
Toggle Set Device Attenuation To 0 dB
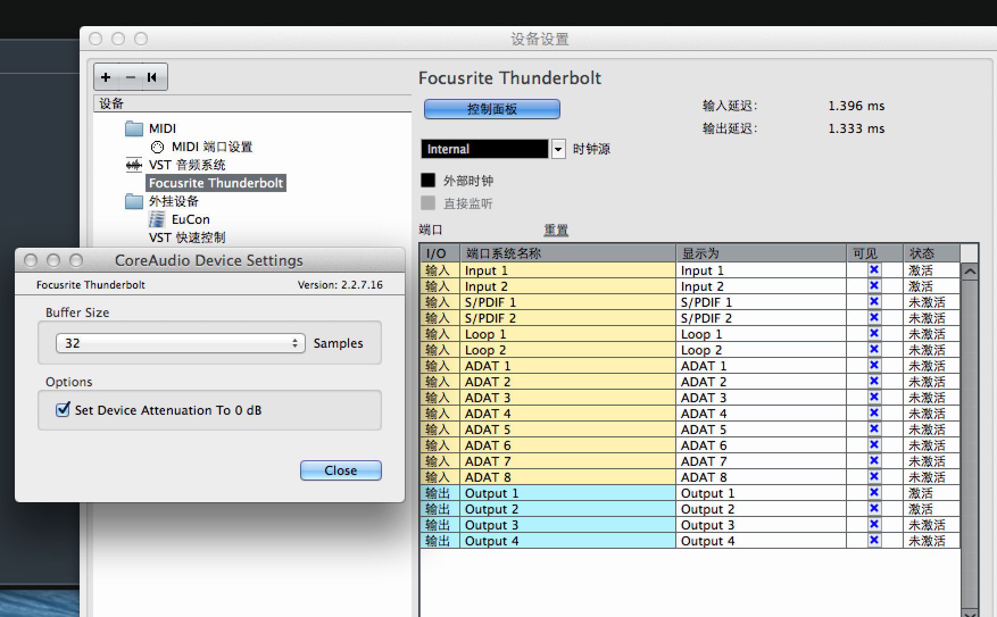pyautogui.click(x=63, y=410)
